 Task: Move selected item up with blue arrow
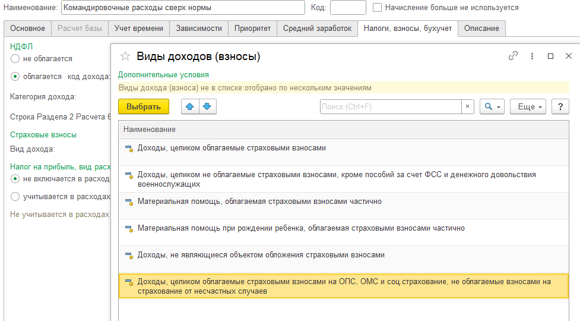tap(190, 106)
